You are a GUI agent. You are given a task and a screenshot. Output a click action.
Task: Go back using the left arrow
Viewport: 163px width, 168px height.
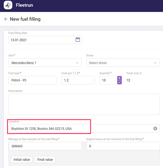[x=6, y=19]
